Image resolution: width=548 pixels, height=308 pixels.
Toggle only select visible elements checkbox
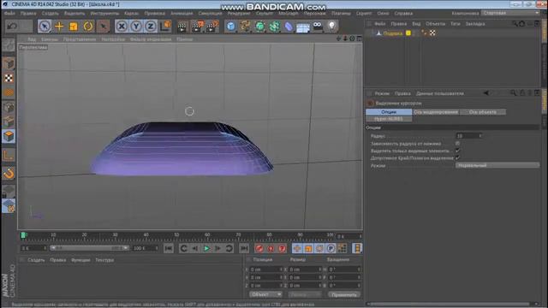457,151
